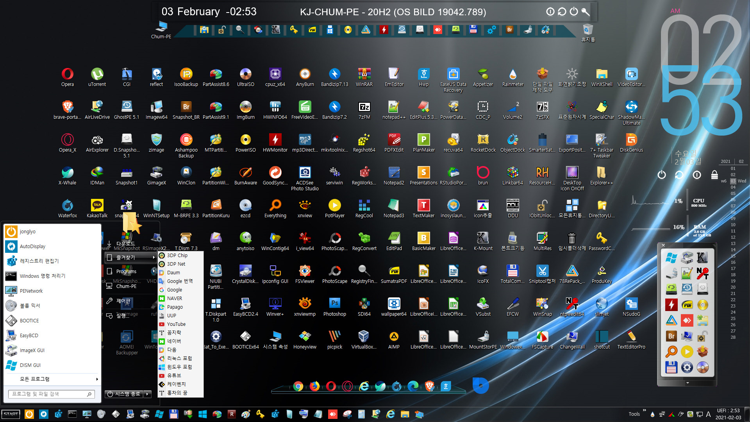750x422 pixels.
Task: Click the START button on the taskbar
Action: [11, 414]
